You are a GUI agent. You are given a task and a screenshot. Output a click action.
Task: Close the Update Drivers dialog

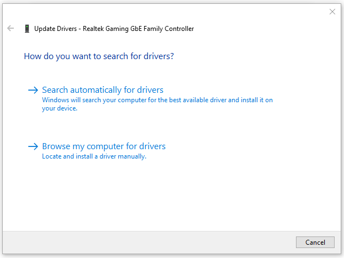click(332, 12)
